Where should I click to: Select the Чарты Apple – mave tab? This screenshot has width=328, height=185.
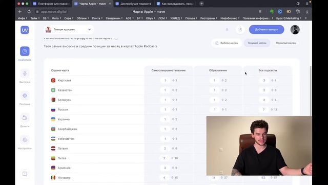tap(93, 4)
